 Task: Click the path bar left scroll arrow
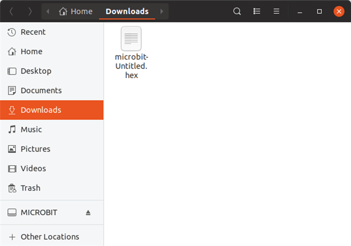coord(48,11)
